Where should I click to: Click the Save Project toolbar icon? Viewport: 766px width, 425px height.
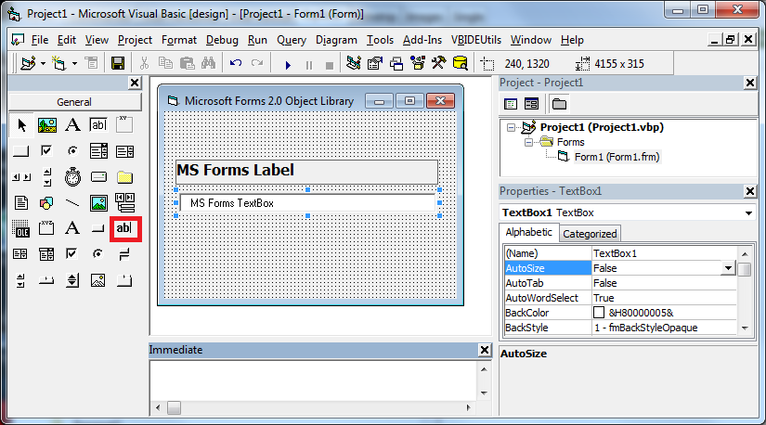pyautogui.click(x=118, y=64)
